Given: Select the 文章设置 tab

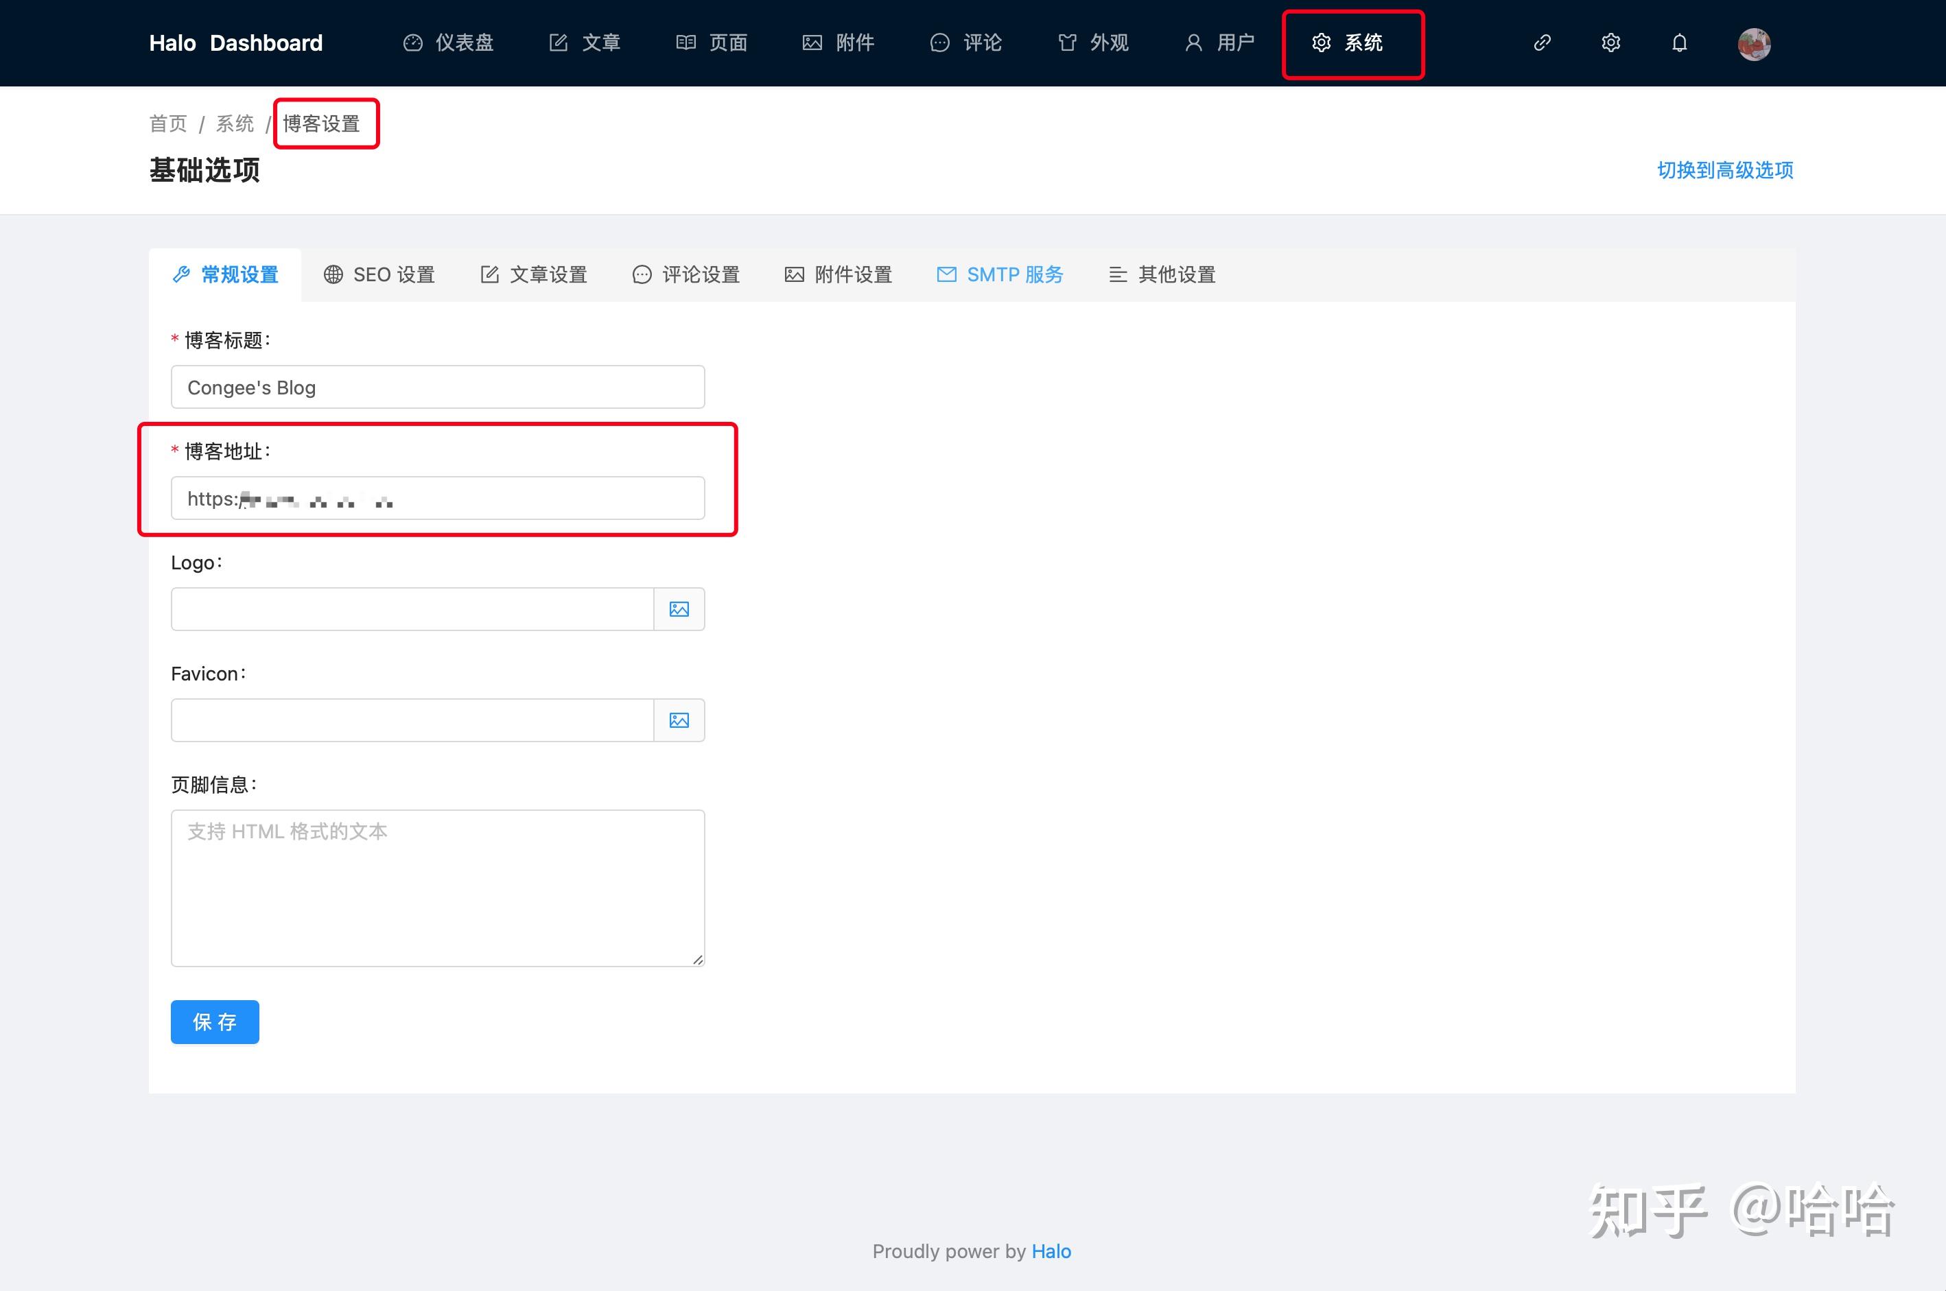Looking at the screenshot, I should 534,275.
